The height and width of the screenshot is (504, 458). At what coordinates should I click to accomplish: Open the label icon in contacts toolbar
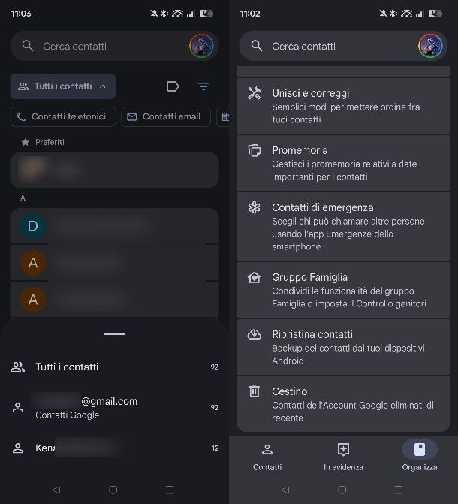[x=173, y=86]
